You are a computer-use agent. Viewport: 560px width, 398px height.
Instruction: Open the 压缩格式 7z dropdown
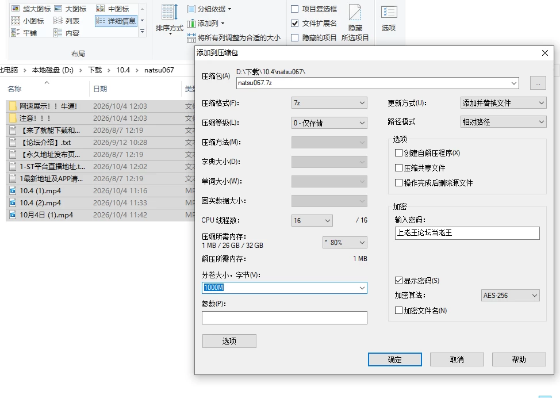pyautogui.click(x=329, y=103)
